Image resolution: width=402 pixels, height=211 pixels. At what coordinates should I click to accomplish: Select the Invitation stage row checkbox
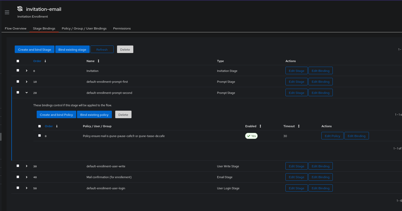click(18, 70)
